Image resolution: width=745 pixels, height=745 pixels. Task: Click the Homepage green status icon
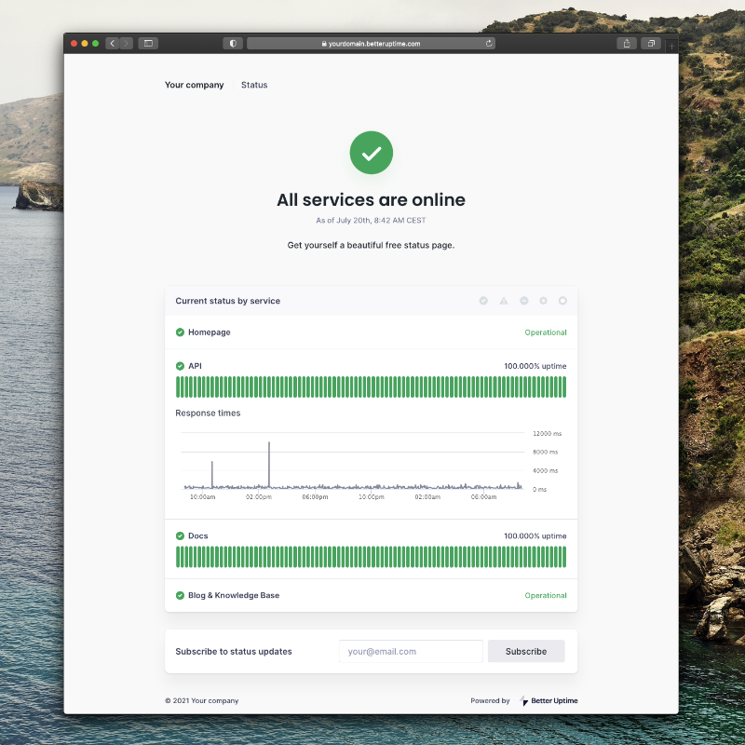(180, 332)
